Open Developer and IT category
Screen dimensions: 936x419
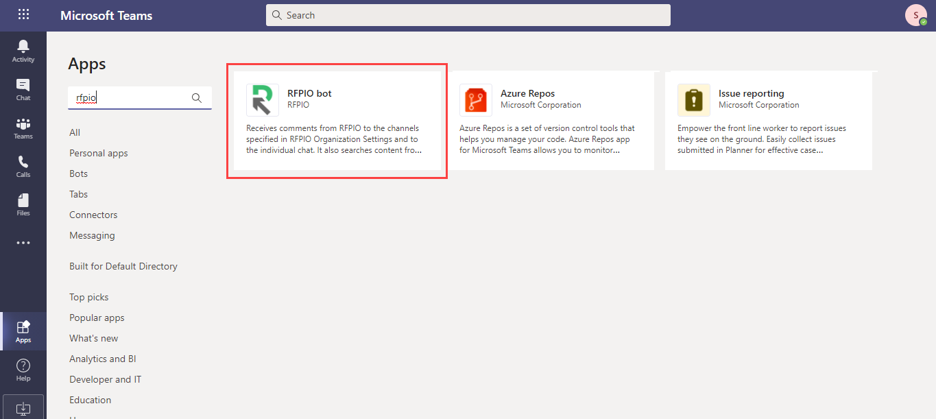(x=106, y=379)
